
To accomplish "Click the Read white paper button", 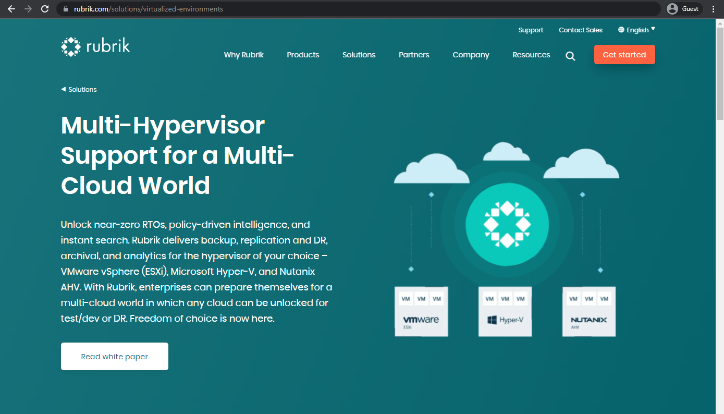I will [114, 356].
